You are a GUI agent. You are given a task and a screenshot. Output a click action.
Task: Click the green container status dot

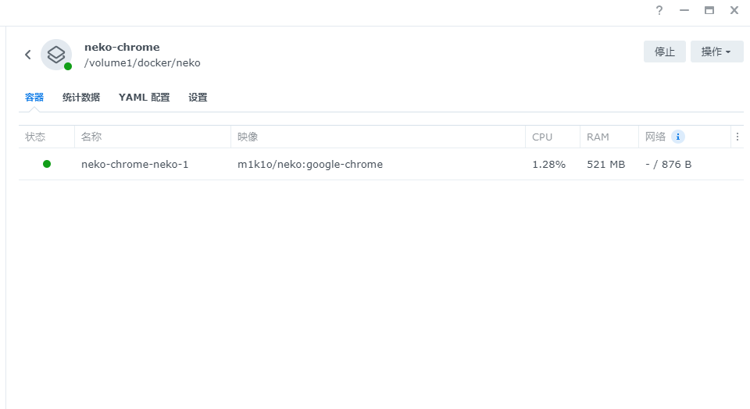pyautogui.click(x=47, y=164)
